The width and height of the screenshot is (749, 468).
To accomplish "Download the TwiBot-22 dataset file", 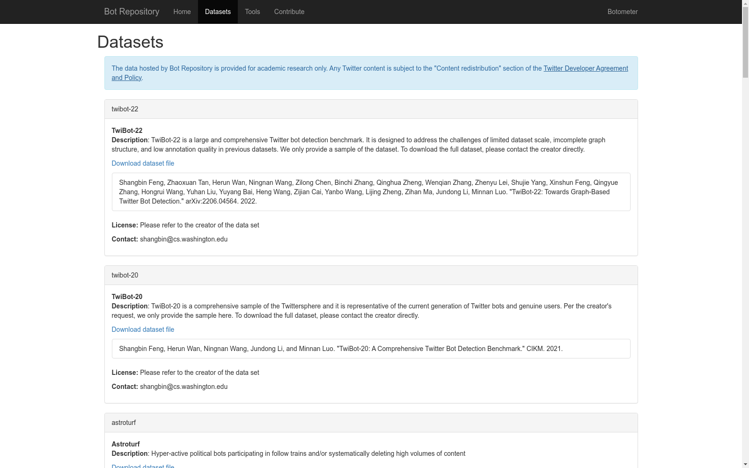I will coord(143,163).
